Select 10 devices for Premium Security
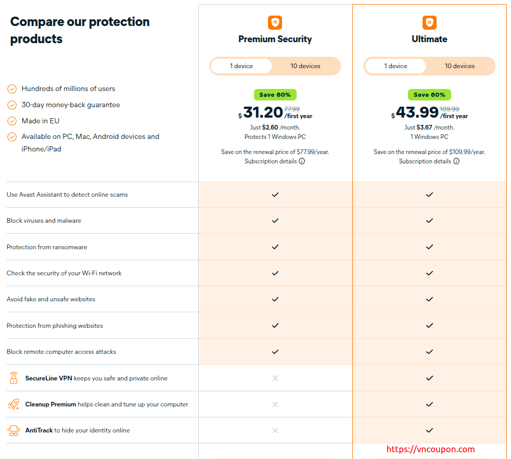Screen dimensions: 511x459 305,66
